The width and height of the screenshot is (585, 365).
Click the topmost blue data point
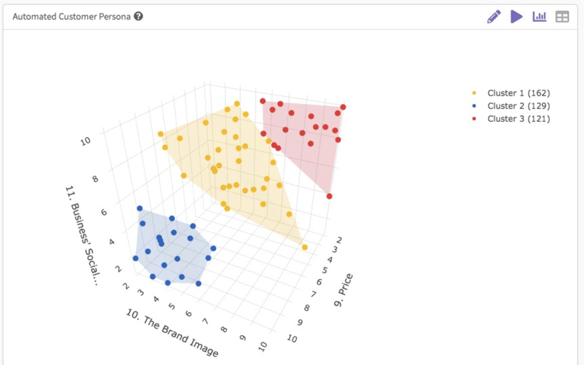140,208
